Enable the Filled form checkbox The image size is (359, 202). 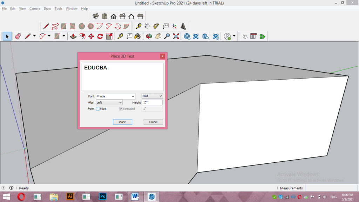click(x=98, y=109)
